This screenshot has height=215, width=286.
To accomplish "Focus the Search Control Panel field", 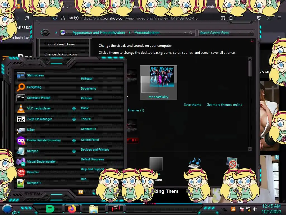I will click(x=226, y=33).
